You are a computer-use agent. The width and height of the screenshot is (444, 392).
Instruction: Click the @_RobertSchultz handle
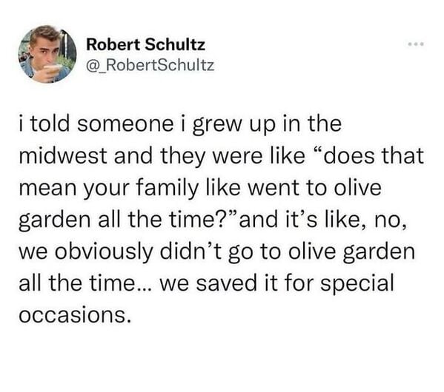(150, 66)
